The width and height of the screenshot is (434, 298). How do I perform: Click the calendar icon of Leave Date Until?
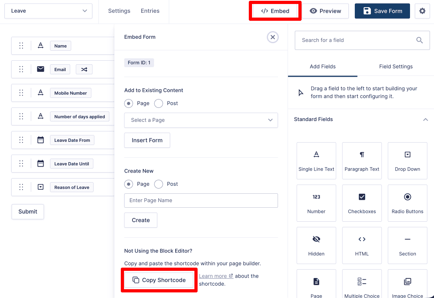tap(40, 163)
